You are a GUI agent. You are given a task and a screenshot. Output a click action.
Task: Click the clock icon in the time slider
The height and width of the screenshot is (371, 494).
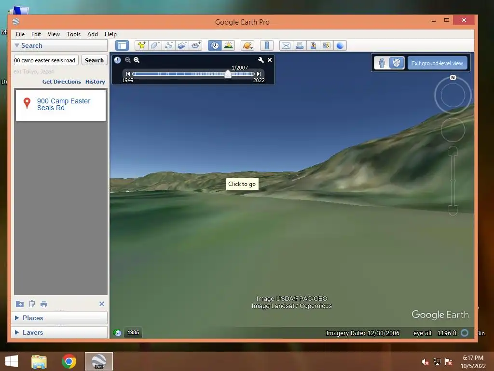(118, 60)
